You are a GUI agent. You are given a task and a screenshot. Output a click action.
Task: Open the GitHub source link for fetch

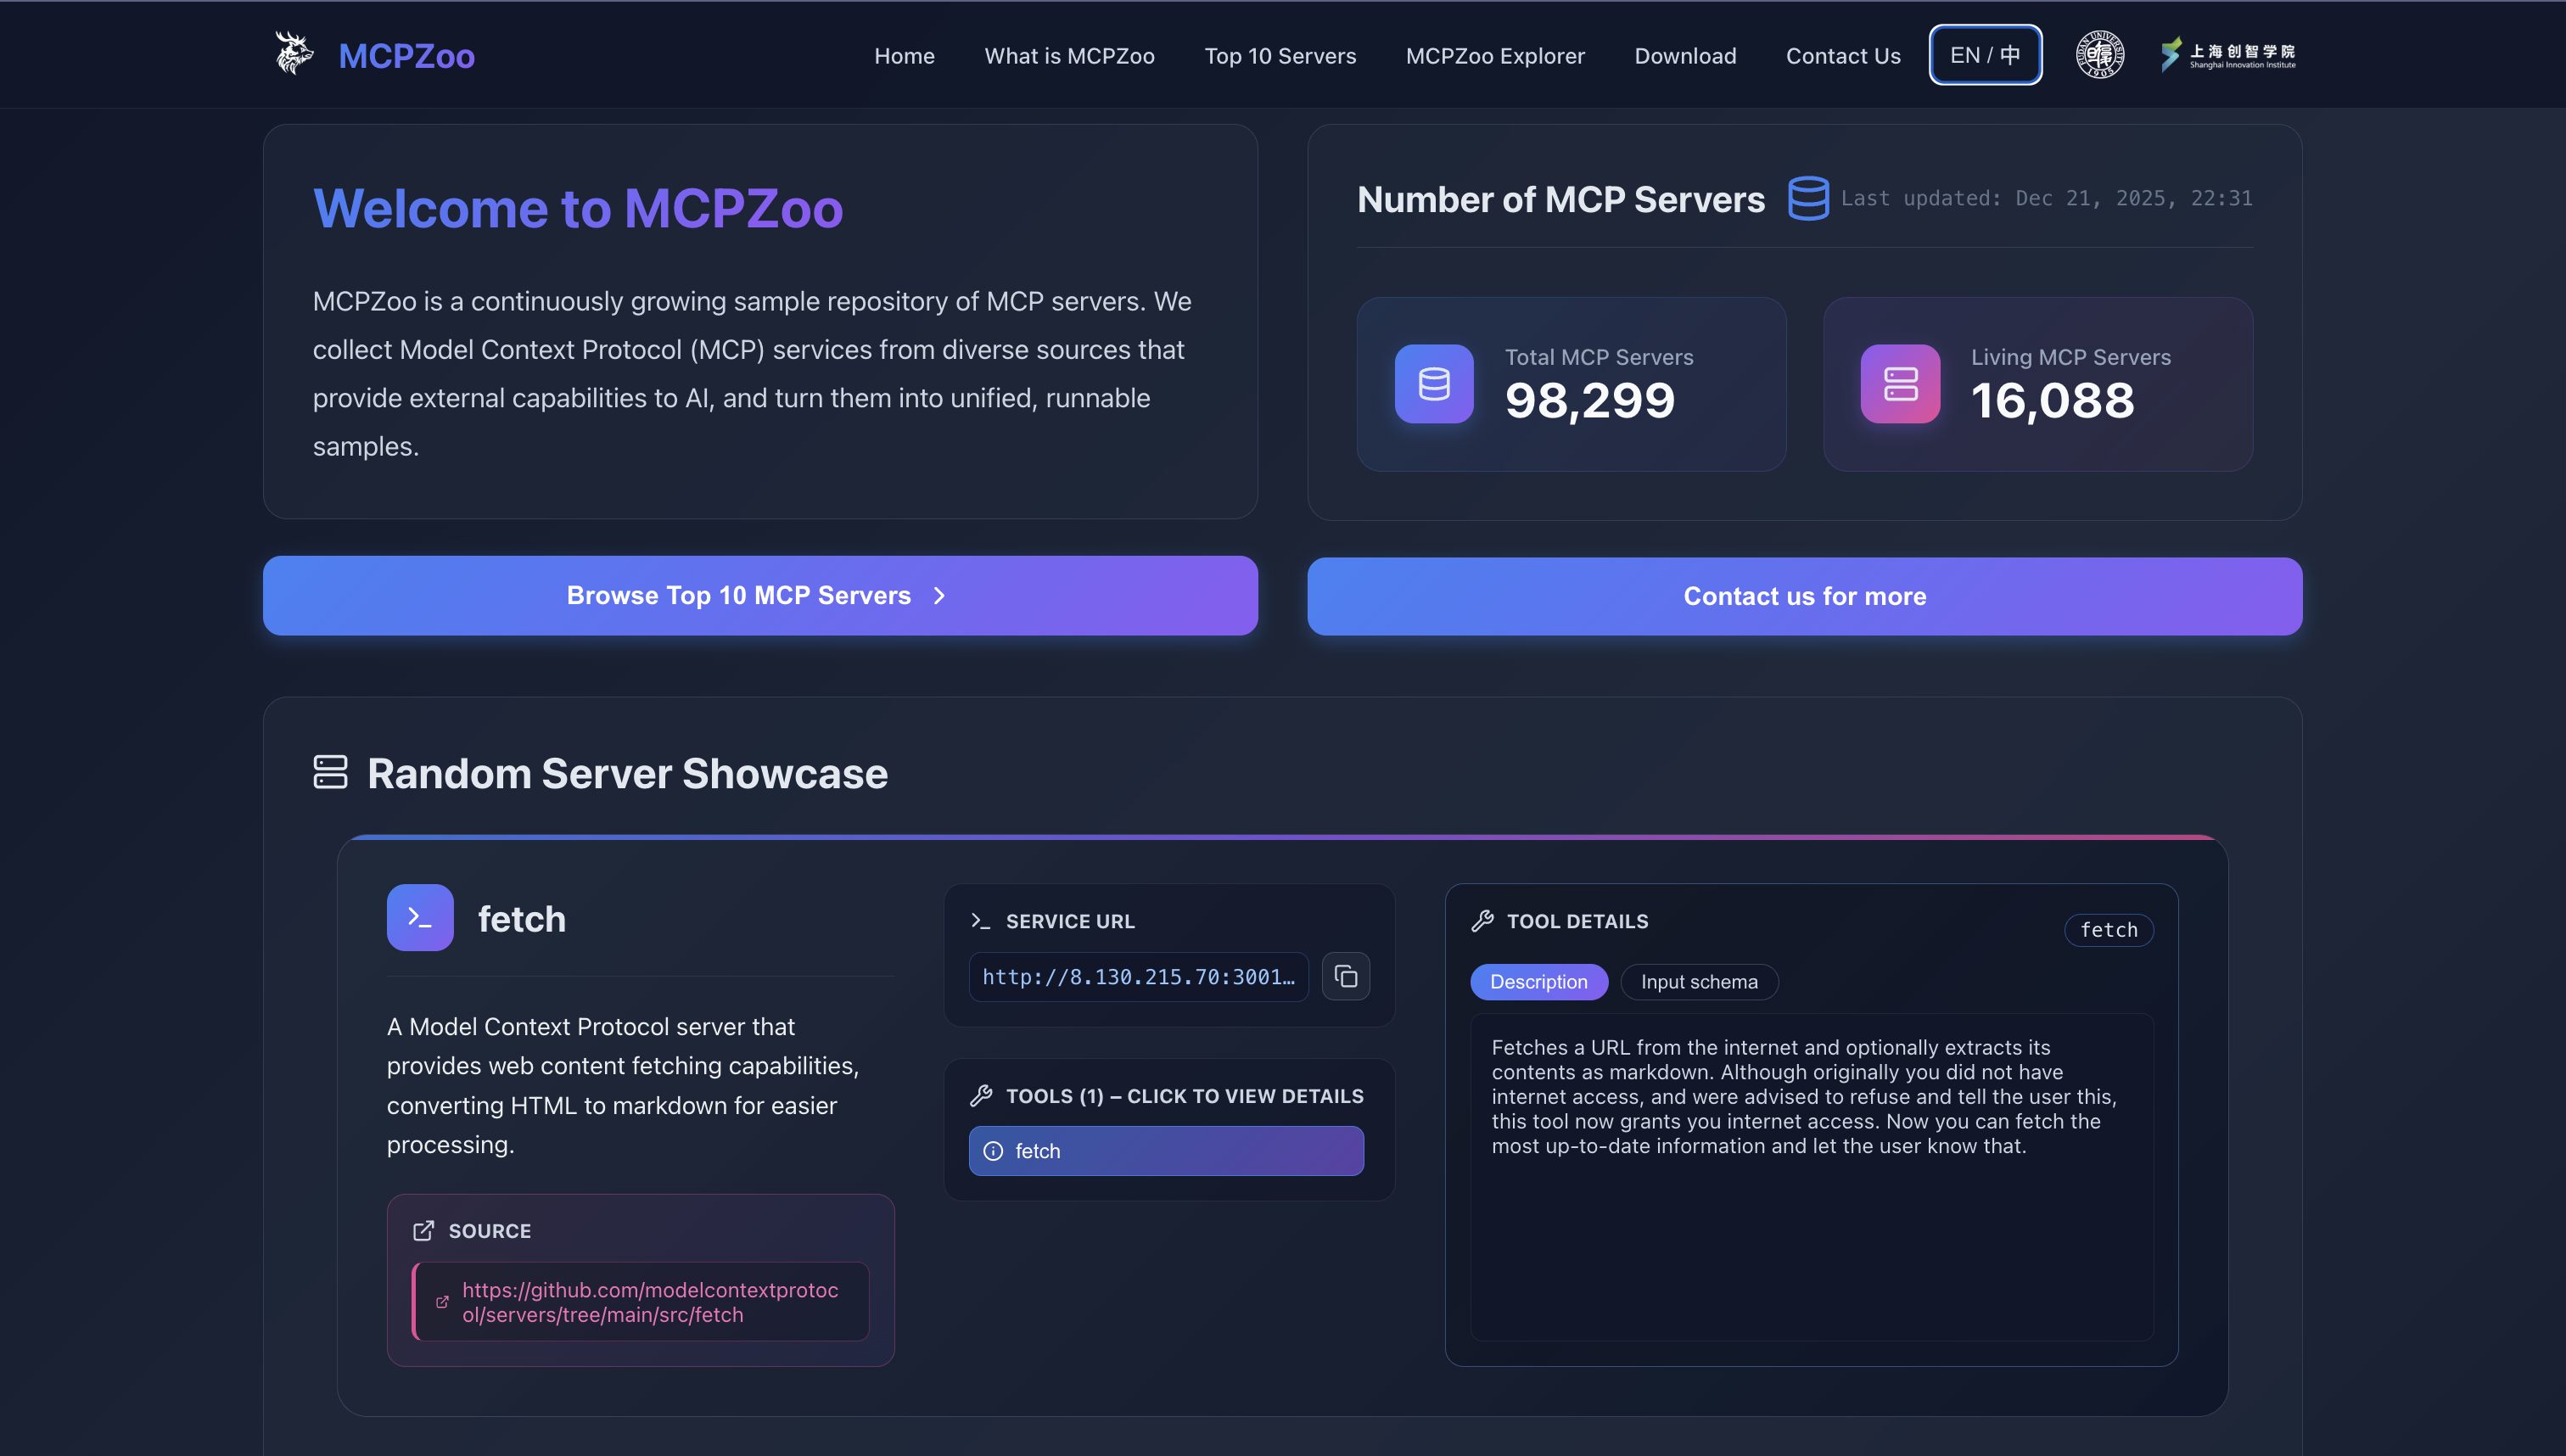(x=649, y=1302)
